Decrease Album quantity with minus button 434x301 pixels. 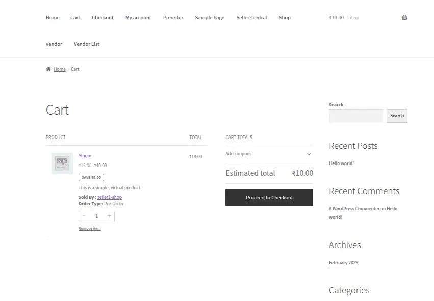coord(84,216)
